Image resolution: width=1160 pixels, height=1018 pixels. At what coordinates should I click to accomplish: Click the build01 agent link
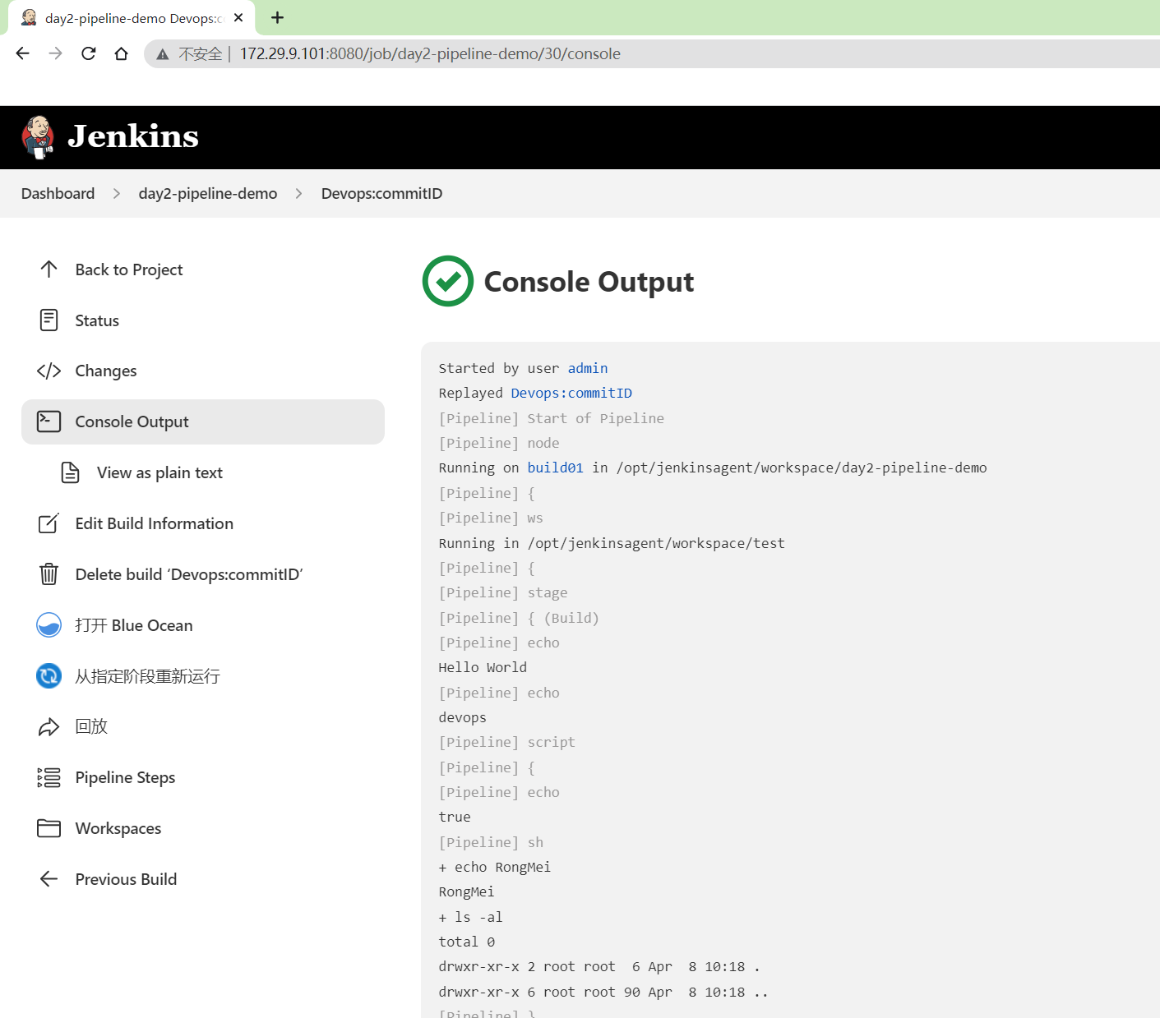coord(555,468)
